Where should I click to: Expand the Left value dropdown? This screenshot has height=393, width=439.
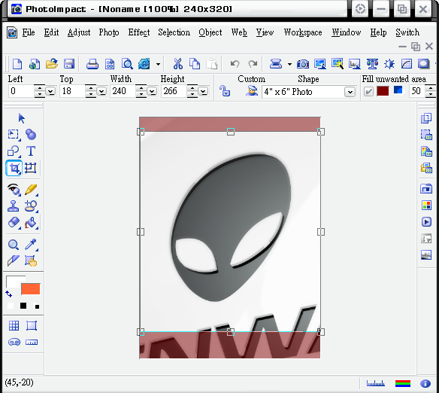[50, 91]
